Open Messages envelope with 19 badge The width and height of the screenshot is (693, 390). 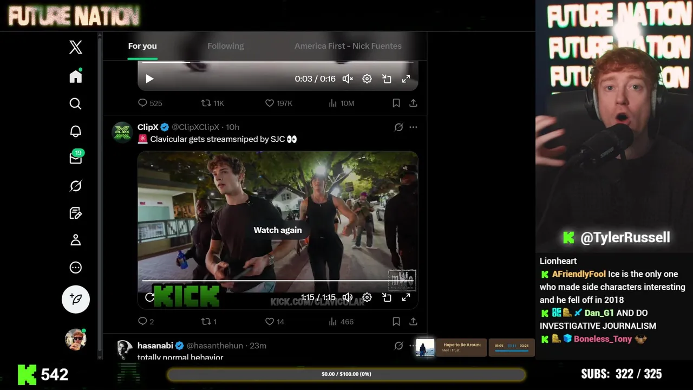pos(76,158)
